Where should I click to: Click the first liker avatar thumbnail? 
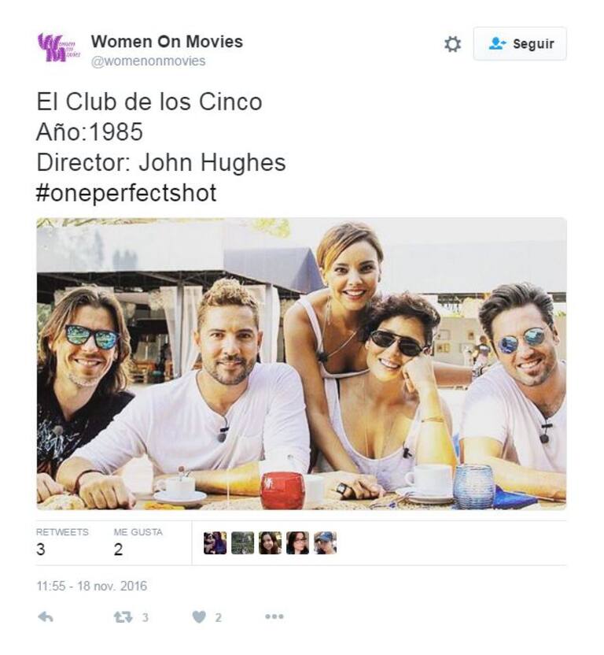pos(215,543)
